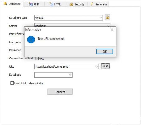
Task: Click the blue information icon in dialog
Action: [x=31, y=40]
